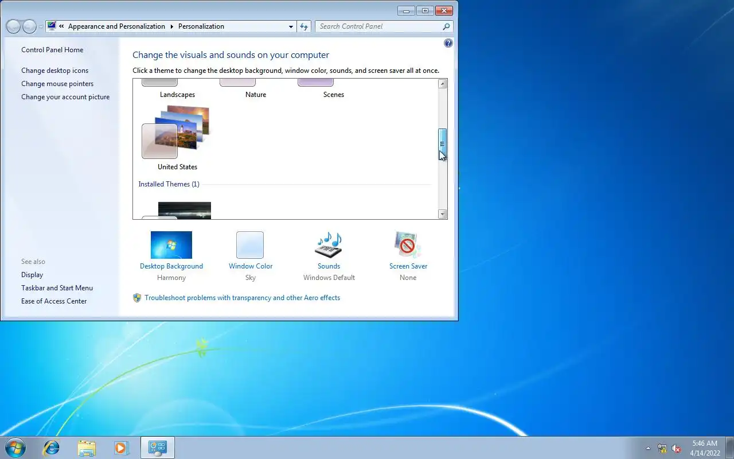Select the Landscapes theme label
This screenshot has height=459, width=734.
click(x=177, y=95)
